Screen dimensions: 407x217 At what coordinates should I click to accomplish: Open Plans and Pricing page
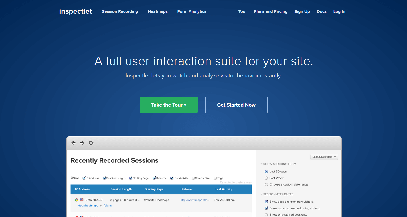point(270,11)
